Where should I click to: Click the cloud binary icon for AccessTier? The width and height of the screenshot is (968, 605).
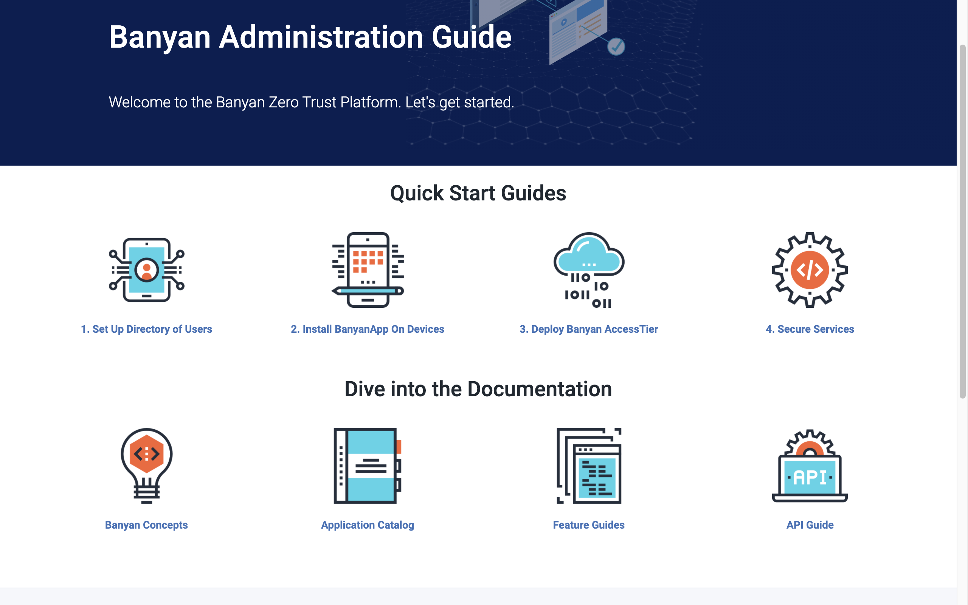(x=589, y=270)
